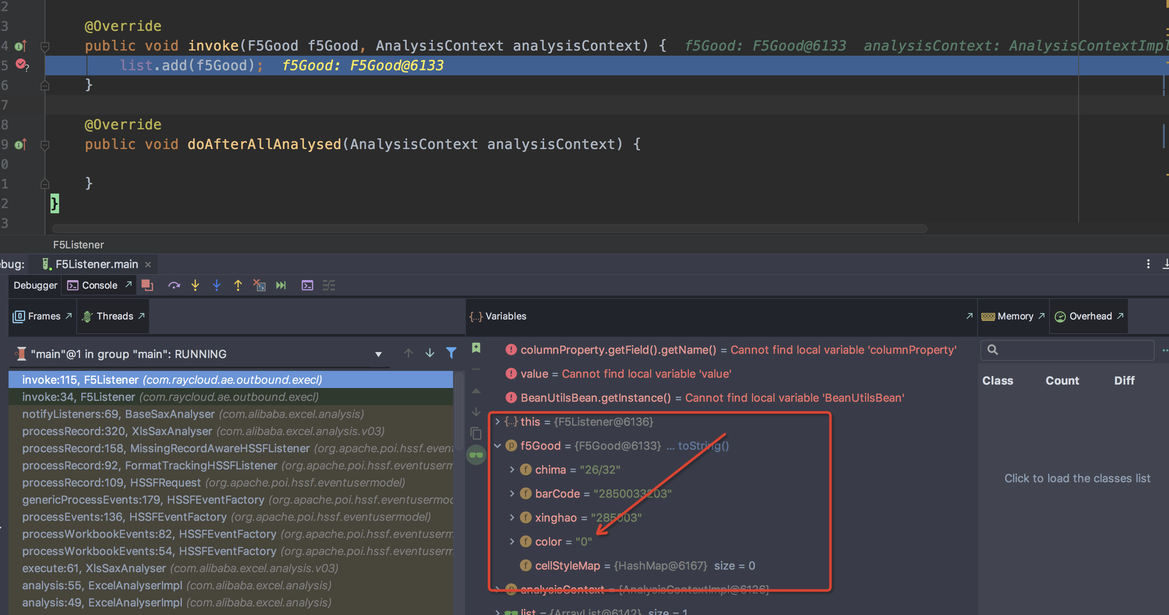
Task: Click the 'Click to load the classes list' link
Action: point(1077,478)
